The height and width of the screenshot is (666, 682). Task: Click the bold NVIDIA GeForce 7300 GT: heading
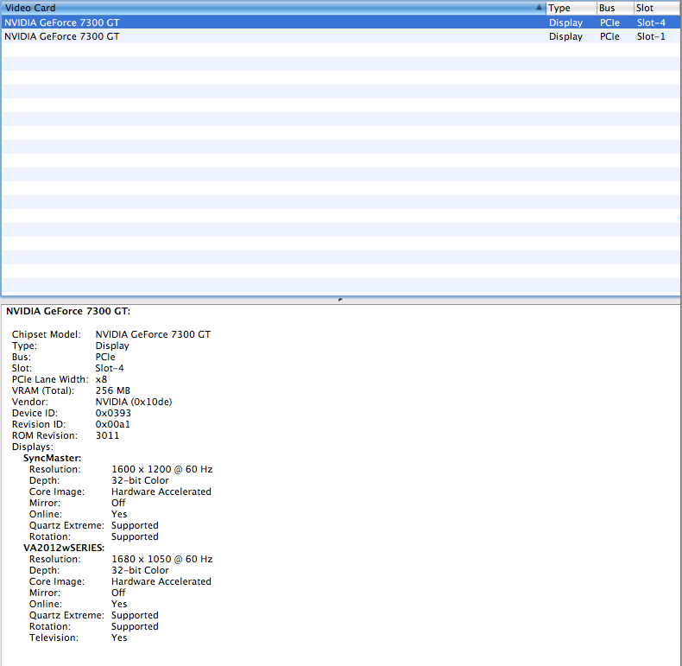[68, 311]
